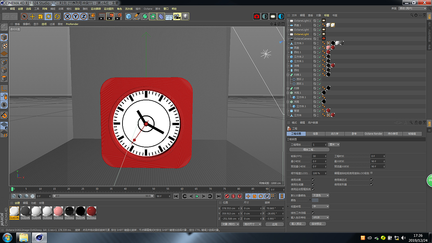This screenshot has width=432, height=243.
Task: Click the 颜色 swatch in project settings
Action: pos(315,200)
